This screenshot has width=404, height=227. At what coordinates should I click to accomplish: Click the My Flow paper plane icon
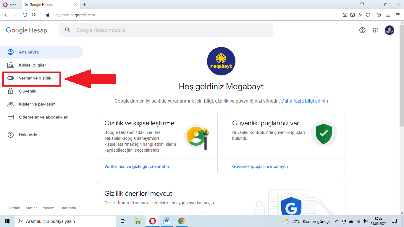click(x=360, y=14)
